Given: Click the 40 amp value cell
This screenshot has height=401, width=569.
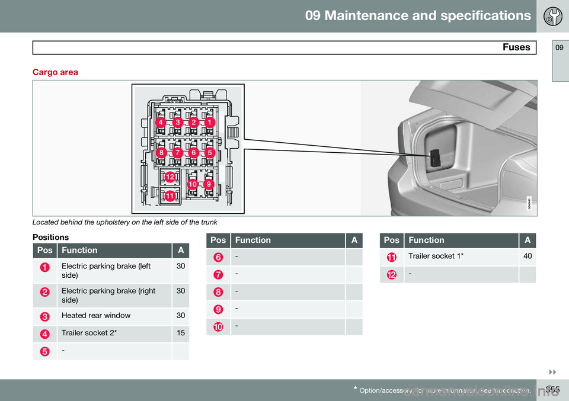Looking at the screenshot, I should tap(528, 256).
